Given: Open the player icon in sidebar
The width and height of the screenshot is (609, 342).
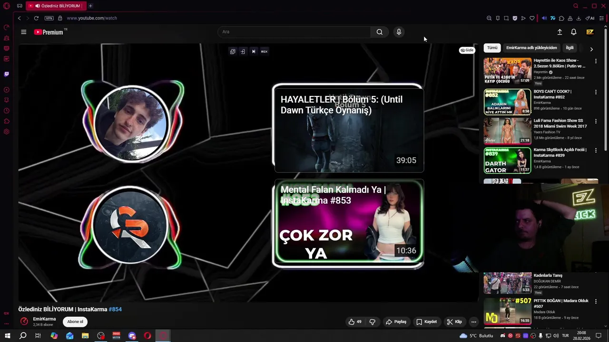Looking at the screenshot, I should pyautogui.click(x=7, y=90).
